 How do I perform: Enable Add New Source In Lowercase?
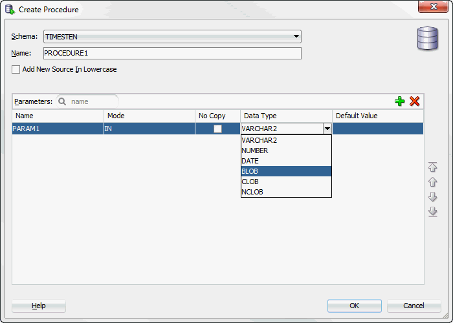16,70
